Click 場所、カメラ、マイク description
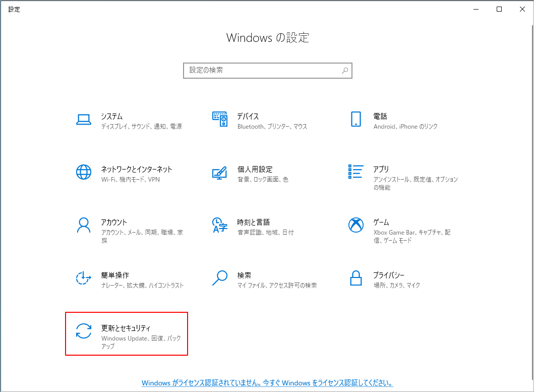 click(x=397, y=286)
